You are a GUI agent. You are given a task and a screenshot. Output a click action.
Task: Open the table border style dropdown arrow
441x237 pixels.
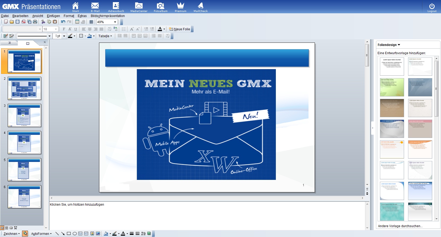pyautogui.click(x=85, y=36)
